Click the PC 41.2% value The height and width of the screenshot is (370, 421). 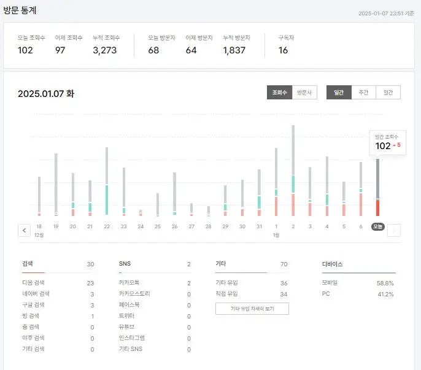pyautogui.click(x=385, y=294)
